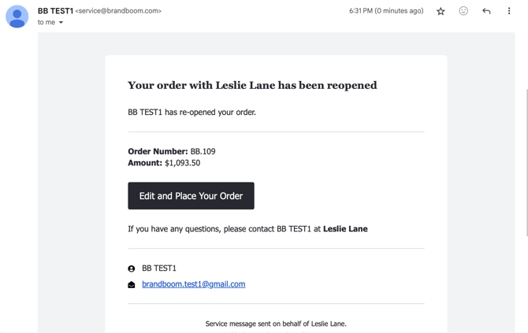Screen dimensions: 528x333
Task: Click the envelope icon beside email address
Action: 132,285
